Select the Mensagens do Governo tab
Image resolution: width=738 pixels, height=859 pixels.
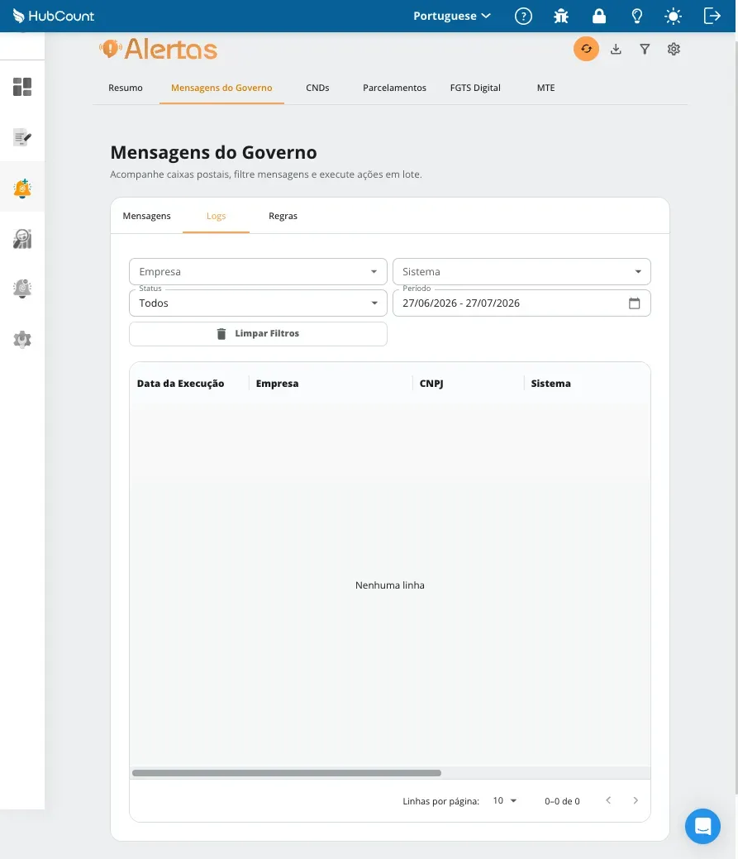click(x=221, y=88)
